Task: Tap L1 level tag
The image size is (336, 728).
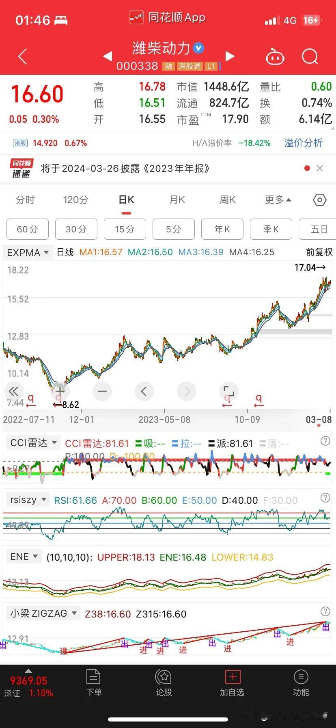Action: pos(211,66)
